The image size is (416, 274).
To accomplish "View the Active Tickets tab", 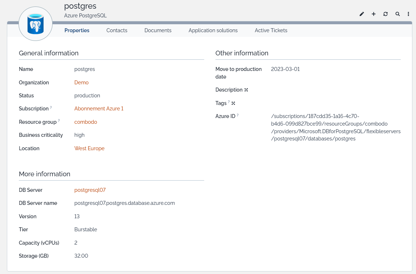I will (271, 30).
